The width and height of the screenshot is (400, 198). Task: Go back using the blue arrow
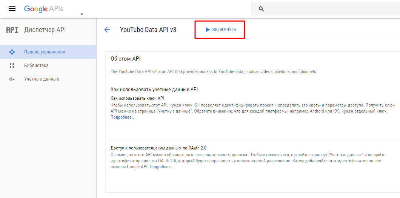[x=107, y=30]
